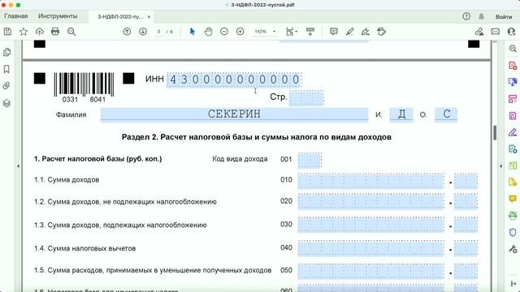This screenshot has height=292, width=520.
Task: Click the 020 non-taxable income rubles field
Action: pos(370,202)
